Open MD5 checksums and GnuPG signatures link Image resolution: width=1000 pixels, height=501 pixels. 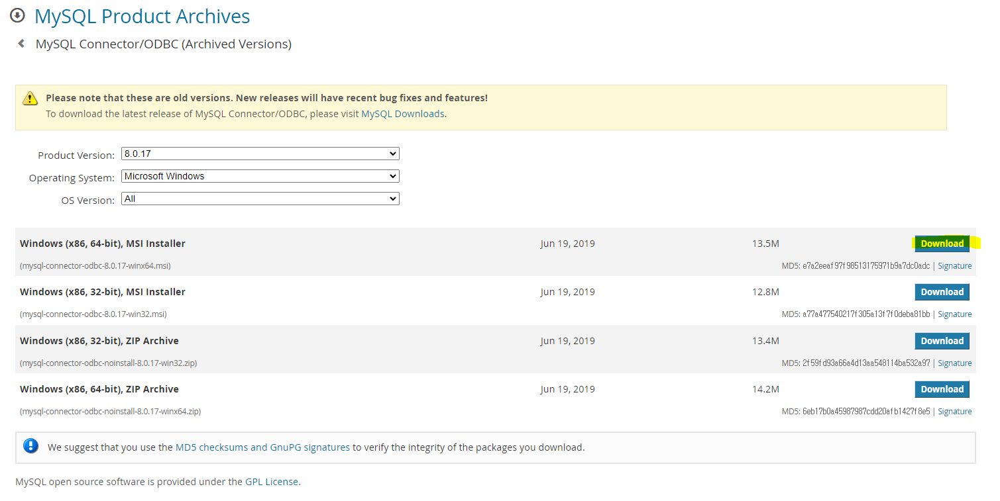coord(262,447)
